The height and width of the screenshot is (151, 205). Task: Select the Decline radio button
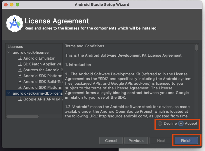pos(160,124)
